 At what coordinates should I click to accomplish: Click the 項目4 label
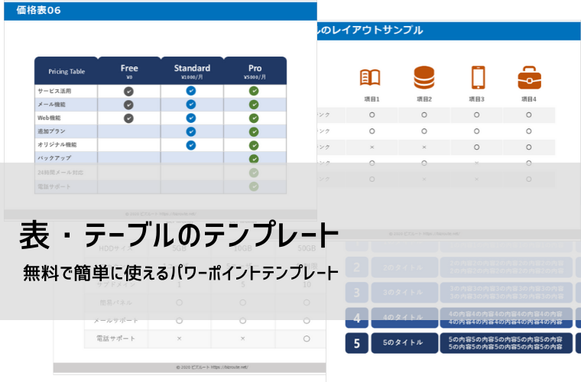(529, 99)
